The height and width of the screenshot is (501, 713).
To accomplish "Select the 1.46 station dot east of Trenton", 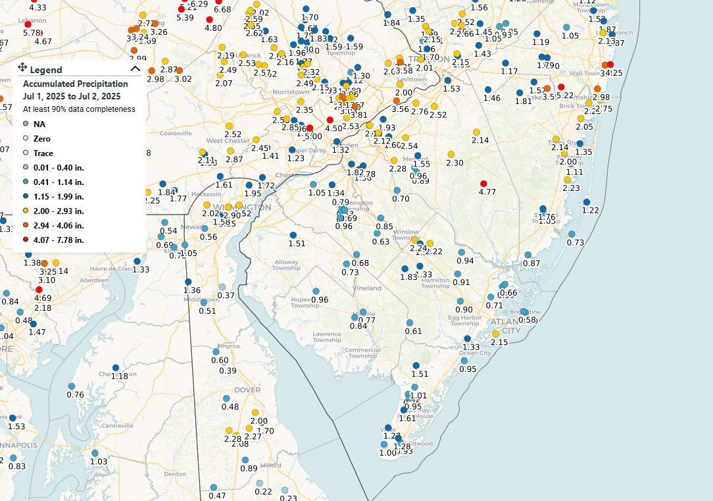I will tap(488, 90).
